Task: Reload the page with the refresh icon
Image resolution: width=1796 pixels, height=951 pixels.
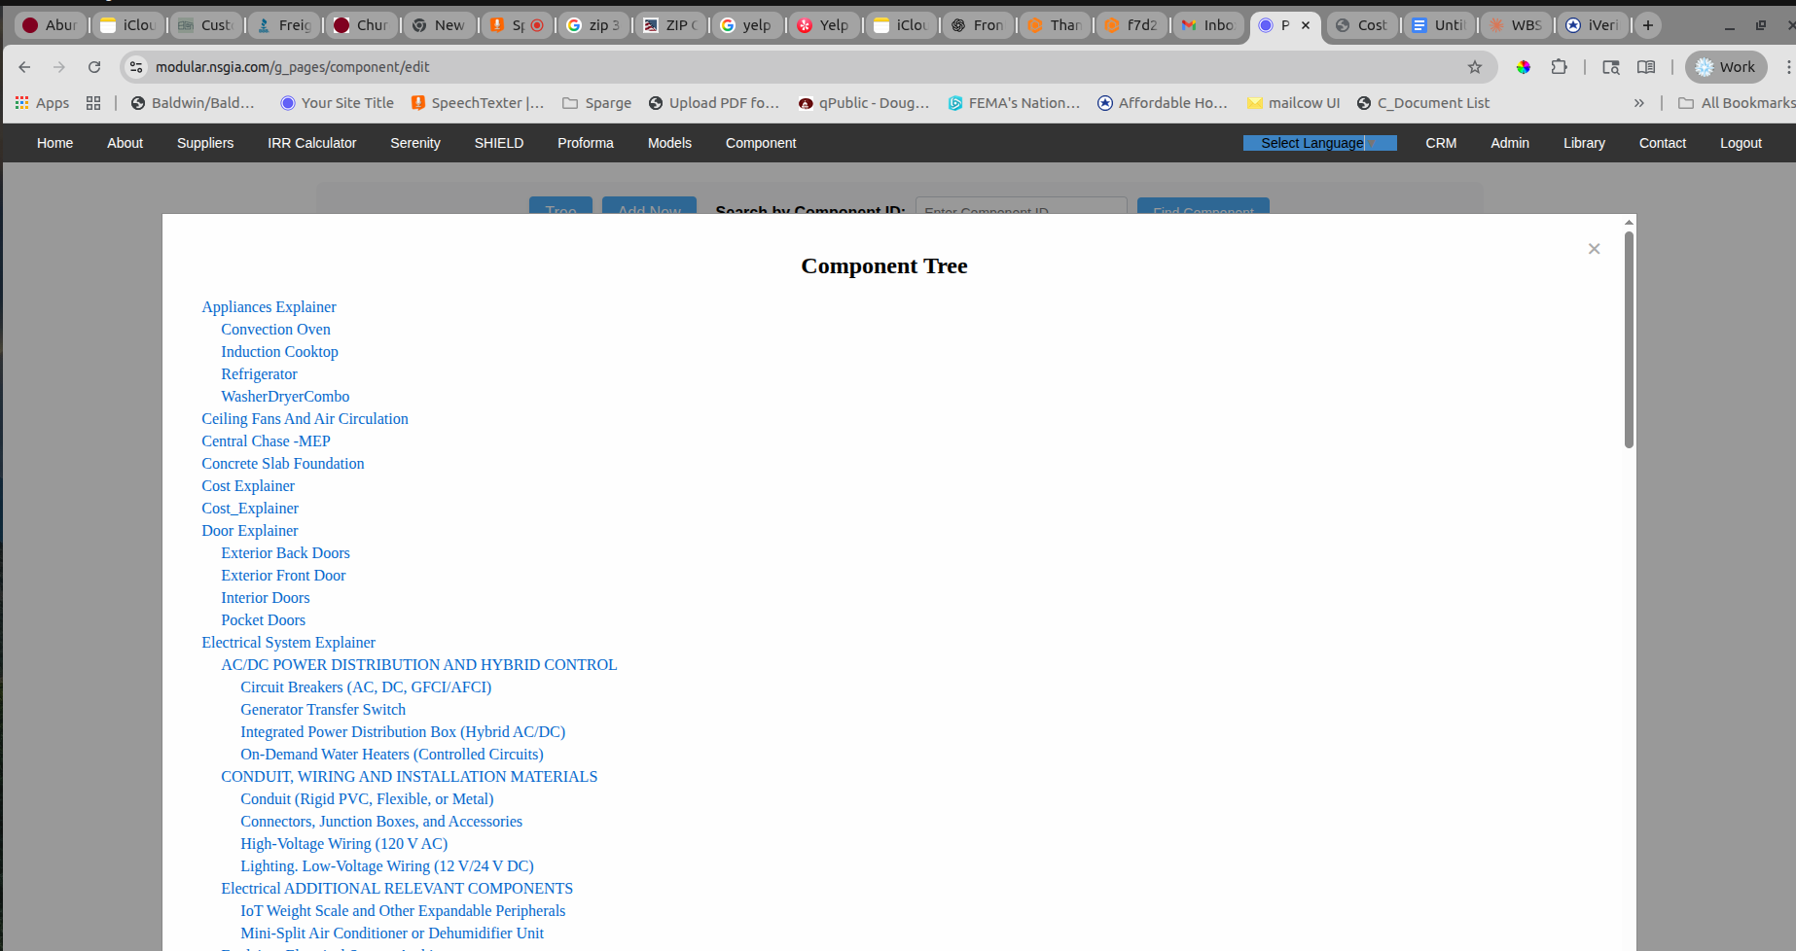Action: [94, 67]
